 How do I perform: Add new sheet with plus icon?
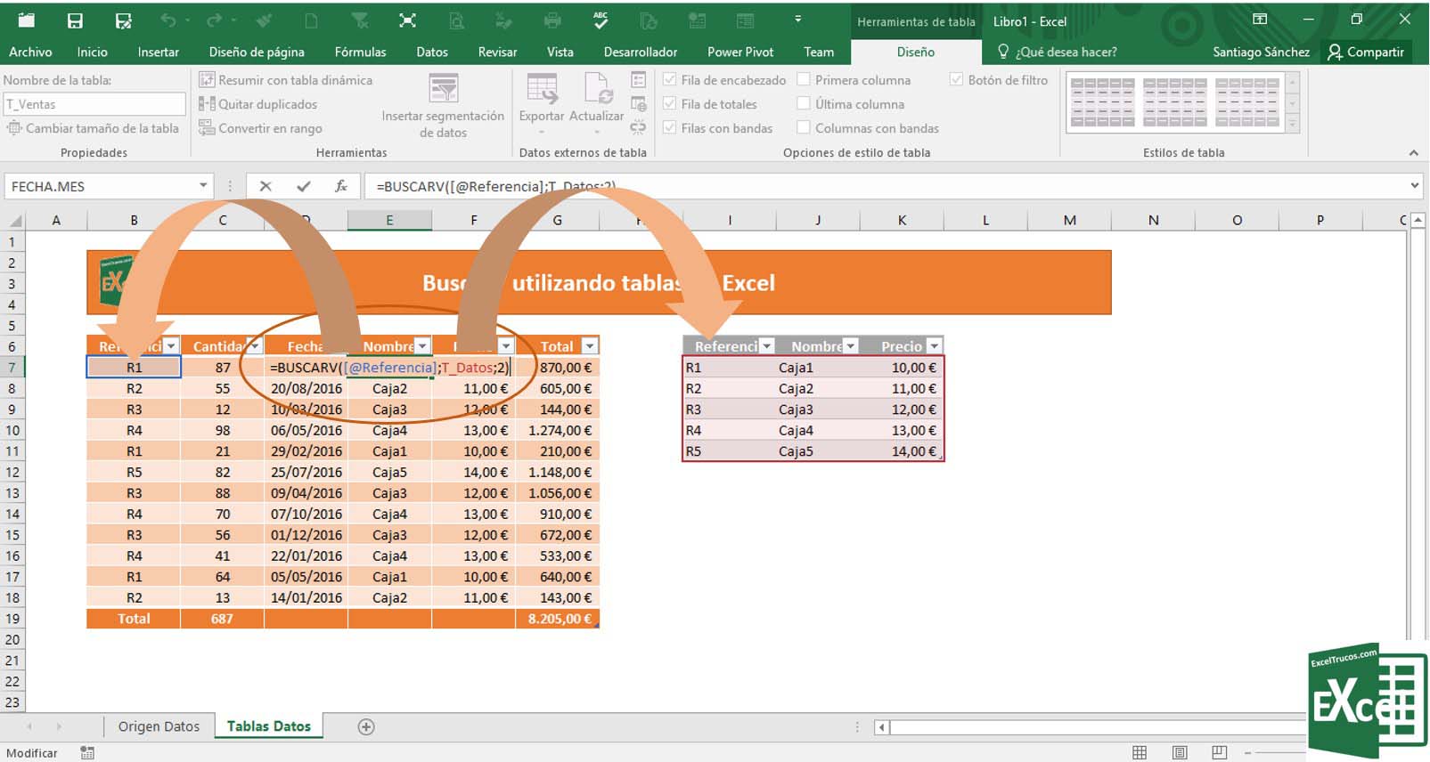[x=365, y=727]
